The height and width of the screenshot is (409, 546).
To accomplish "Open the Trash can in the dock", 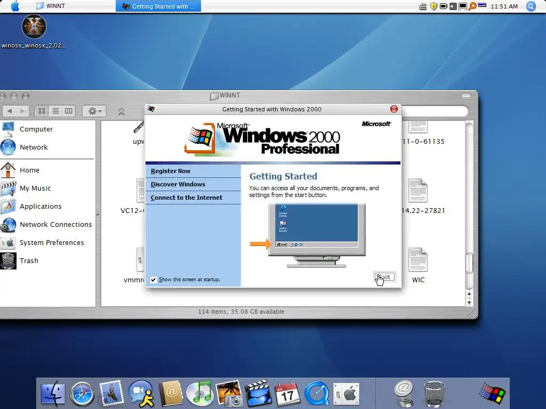I will click(x=434, y=394).
